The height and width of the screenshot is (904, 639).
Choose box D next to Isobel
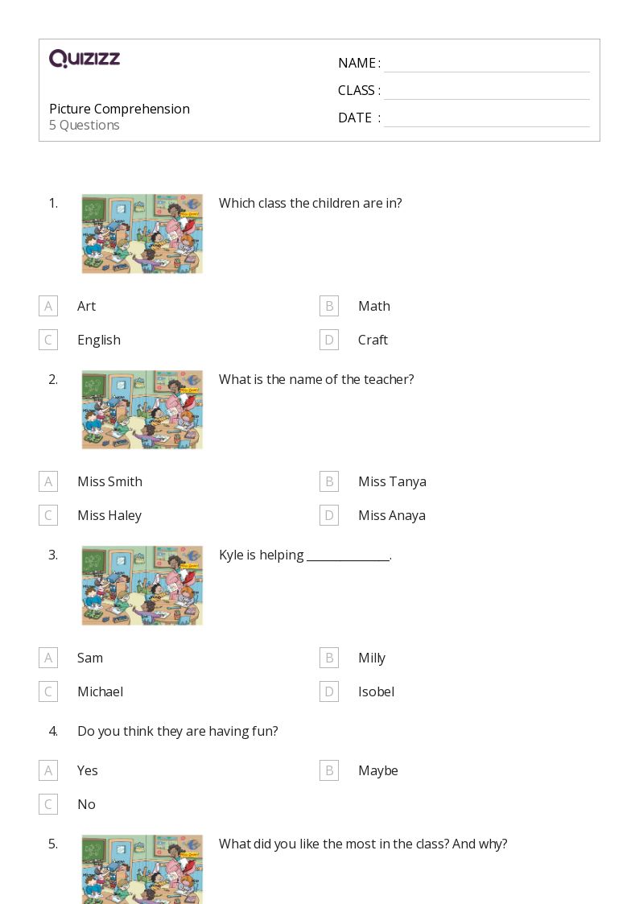point(329,691)
